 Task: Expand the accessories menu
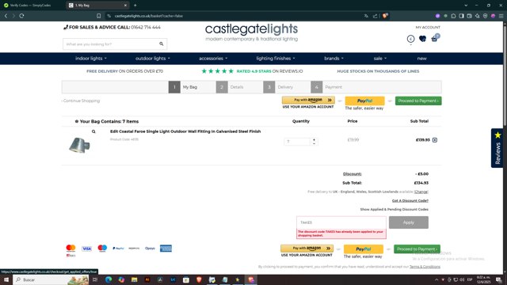click(x=213, y=59)
